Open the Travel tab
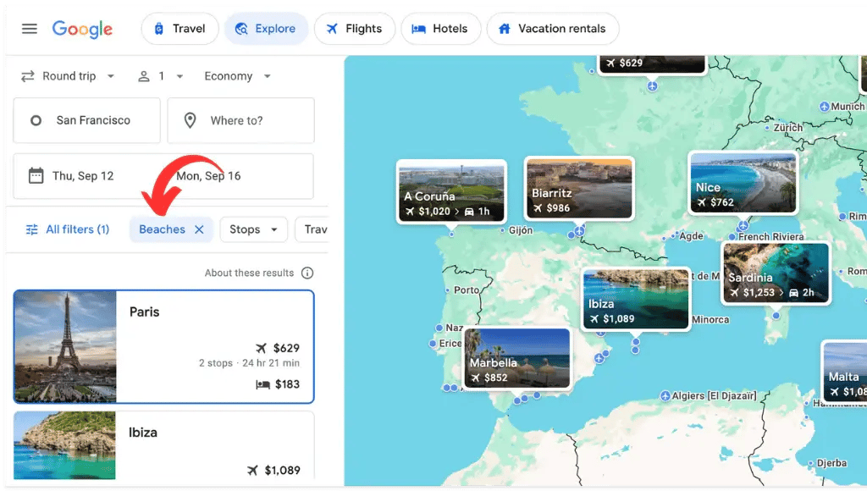The height and width of the screenshot is (491, 867). tap(179, 29)
